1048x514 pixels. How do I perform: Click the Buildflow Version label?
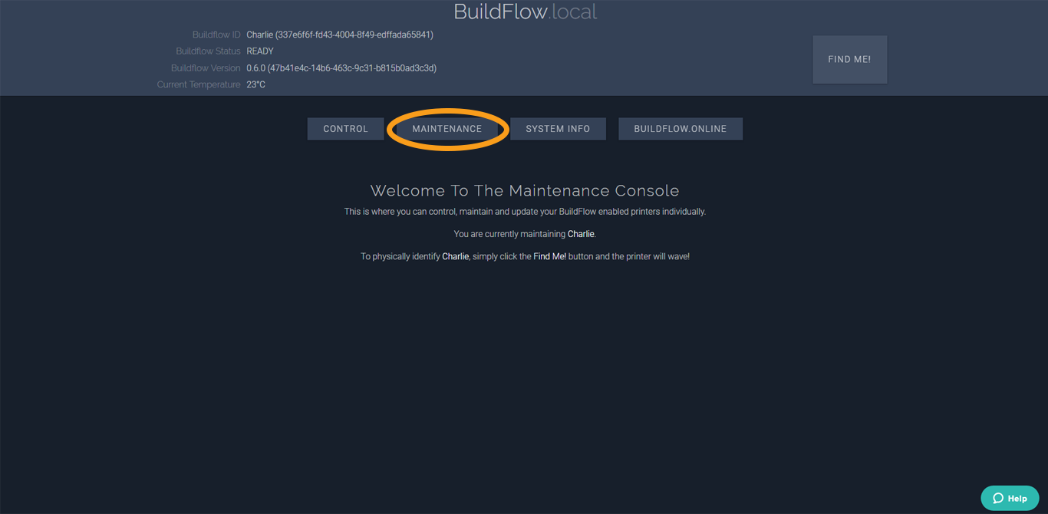(206, 68)
